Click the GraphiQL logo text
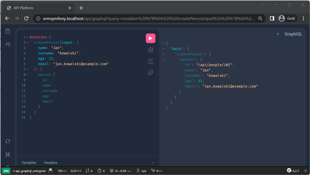 pyautogui.click(x=293, y=34)
